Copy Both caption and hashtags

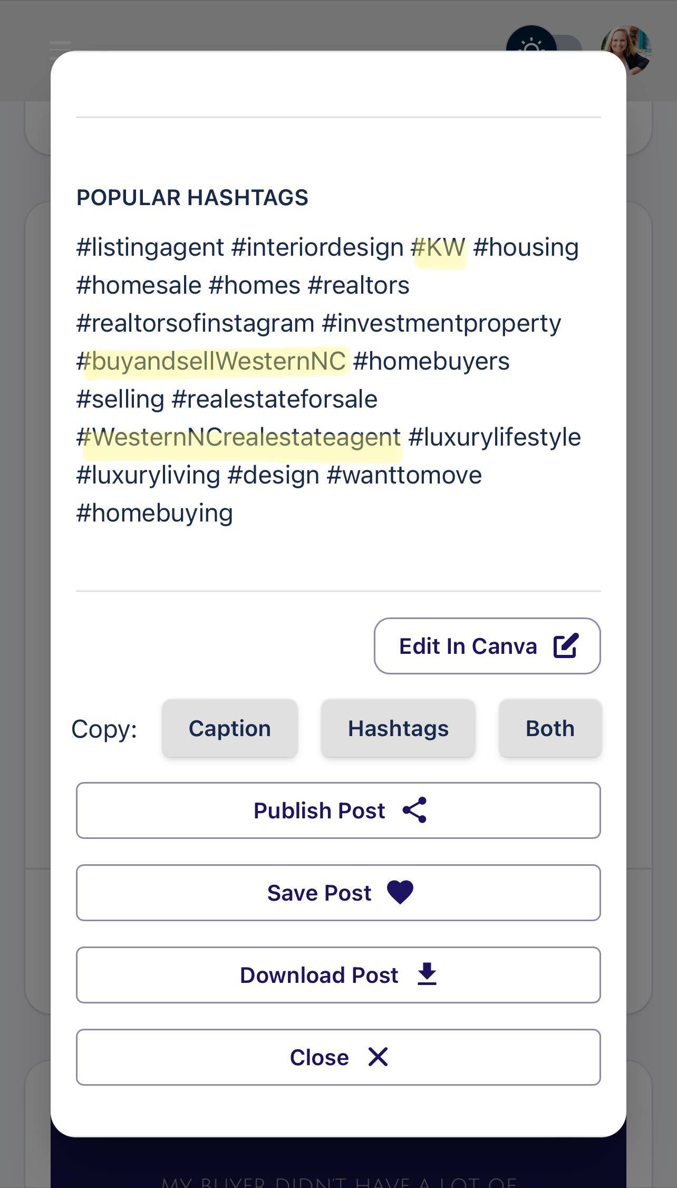click(x=550, y=728)
